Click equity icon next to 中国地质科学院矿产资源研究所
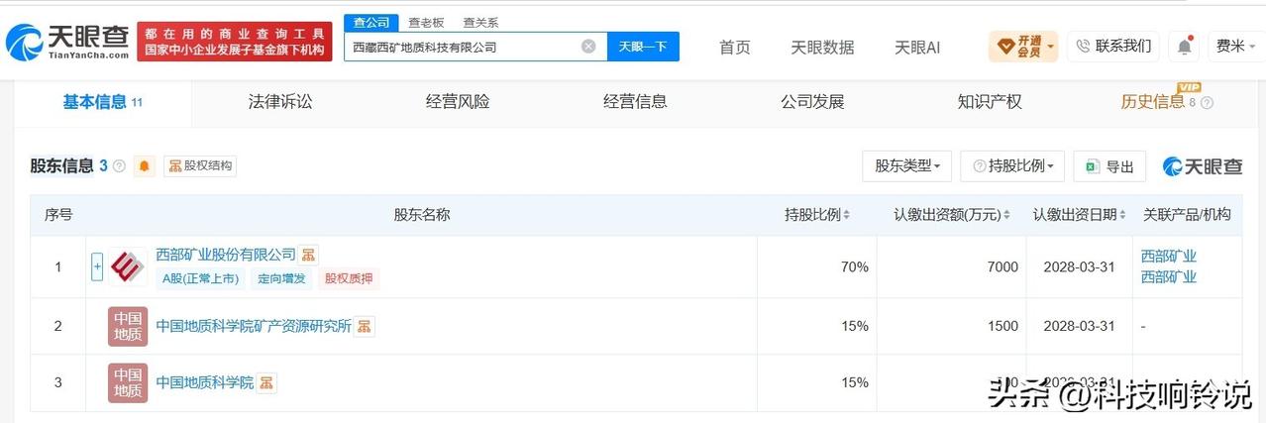1266x423 pixels. click(365, 326)
